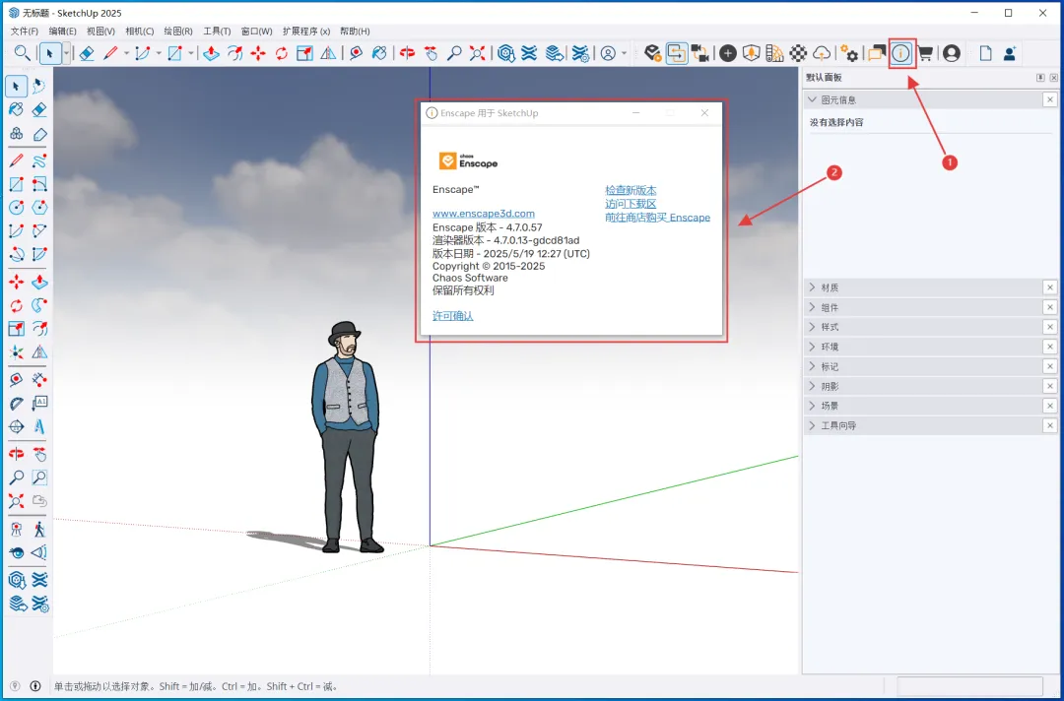Viewport: 1064px width, 701px height.
Task: Expand the 标记 panel section
Action: 812,366
